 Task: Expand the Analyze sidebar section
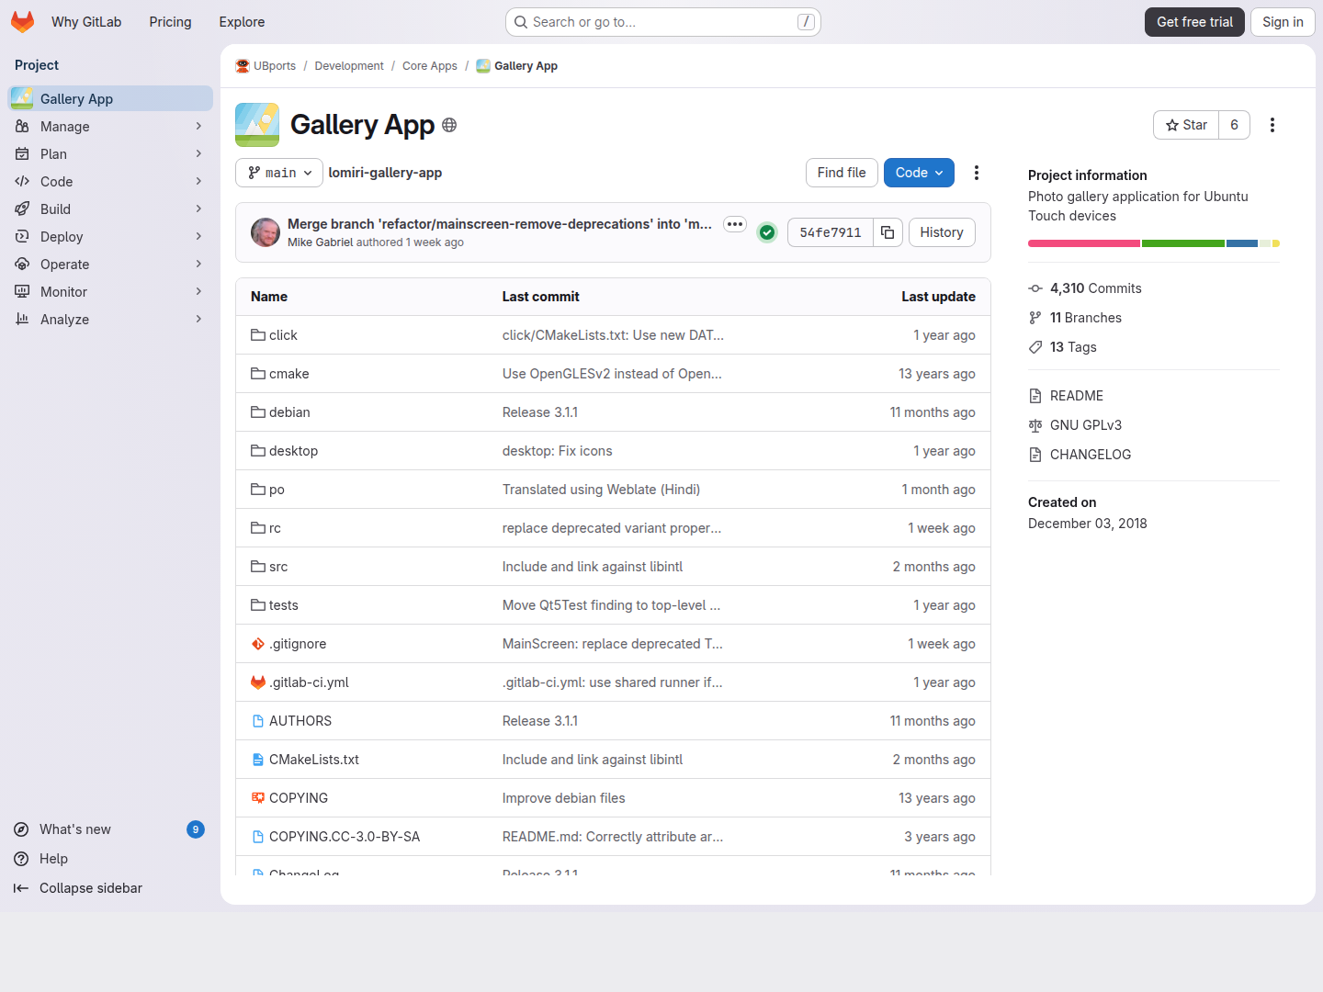tap(110, 320)
